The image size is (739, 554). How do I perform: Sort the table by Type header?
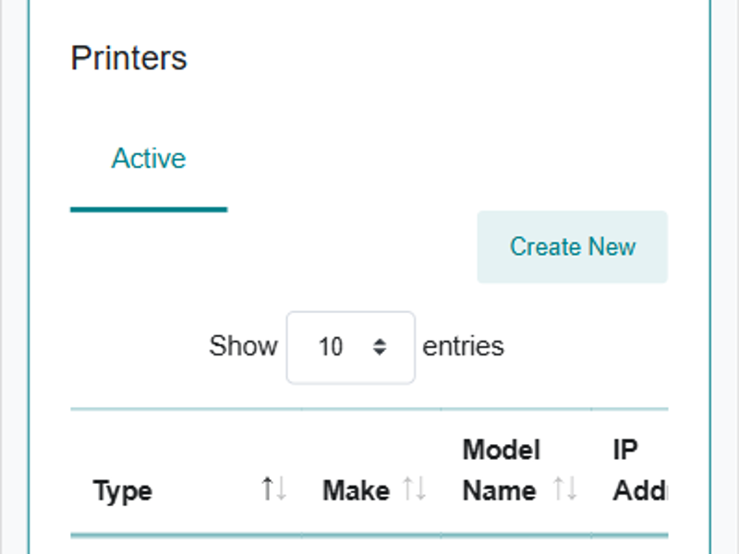(x=123, y=490)
